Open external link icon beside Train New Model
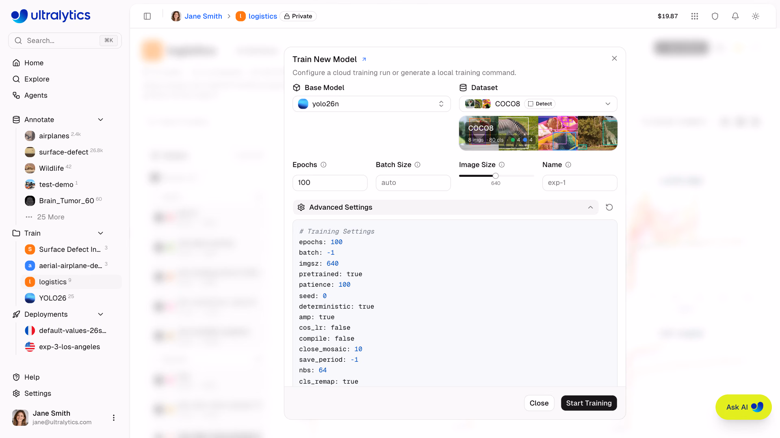The height and width of the screenshot is (438, 780). click(x=364, y=59)
